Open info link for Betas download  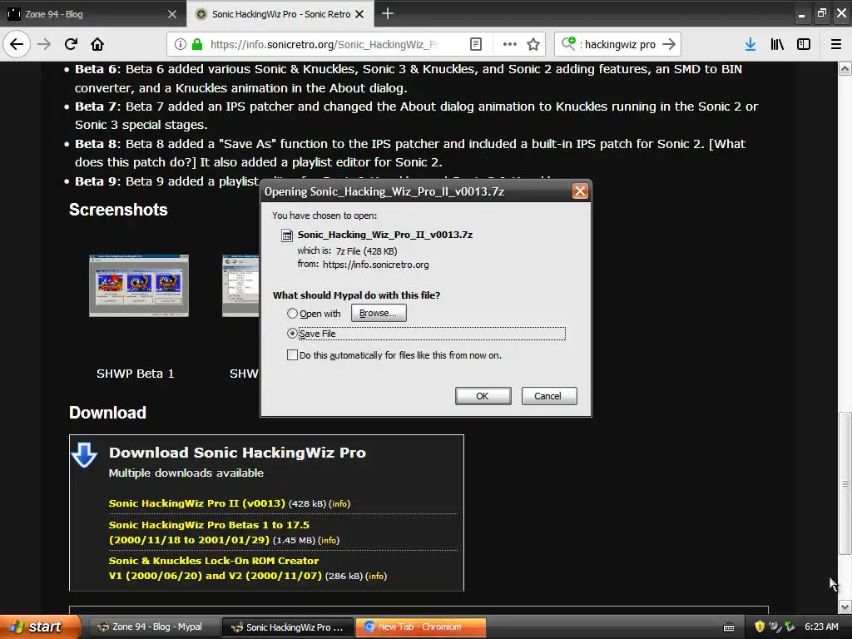[329, 540]
